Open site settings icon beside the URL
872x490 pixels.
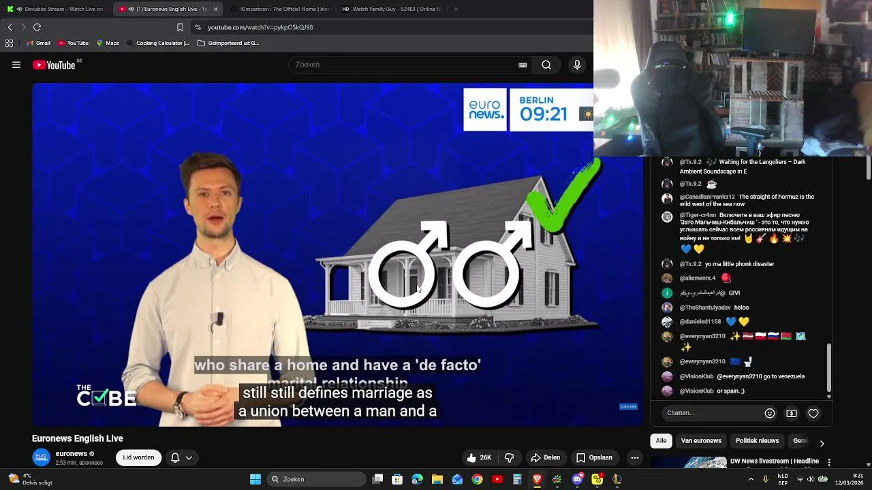(x=198, y=27)
